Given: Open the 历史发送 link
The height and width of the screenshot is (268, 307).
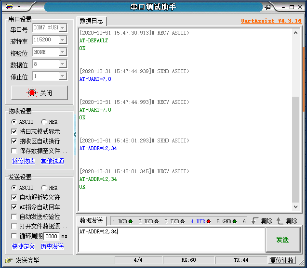Looking at the screenshot, I should click(53, 246).
